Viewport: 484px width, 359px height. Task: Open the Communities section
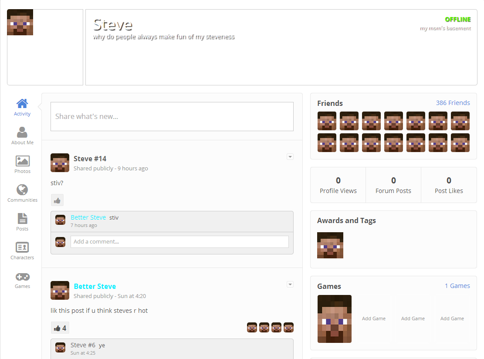coord(22,193)
